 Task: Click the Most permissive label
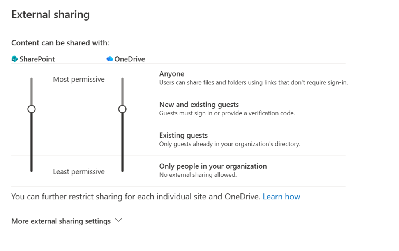pyautogui.click(x=79, y=79)
